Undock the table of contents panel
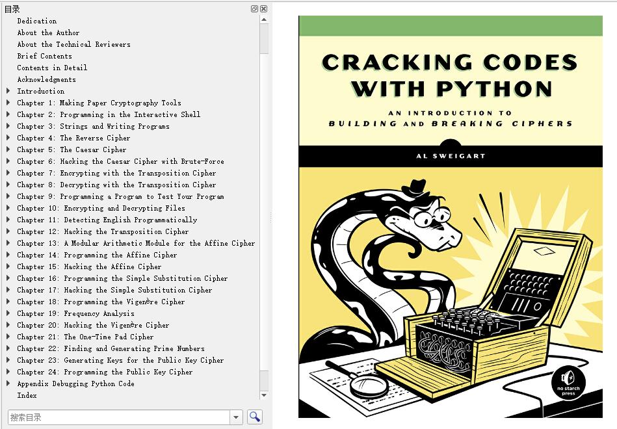This screenshot has height=429, width=617. click(255, 8)
